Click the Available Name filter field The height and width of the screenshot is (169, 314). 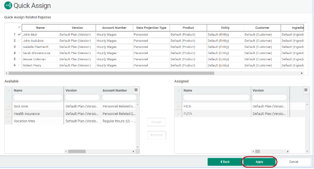click(x=38, y=98)
